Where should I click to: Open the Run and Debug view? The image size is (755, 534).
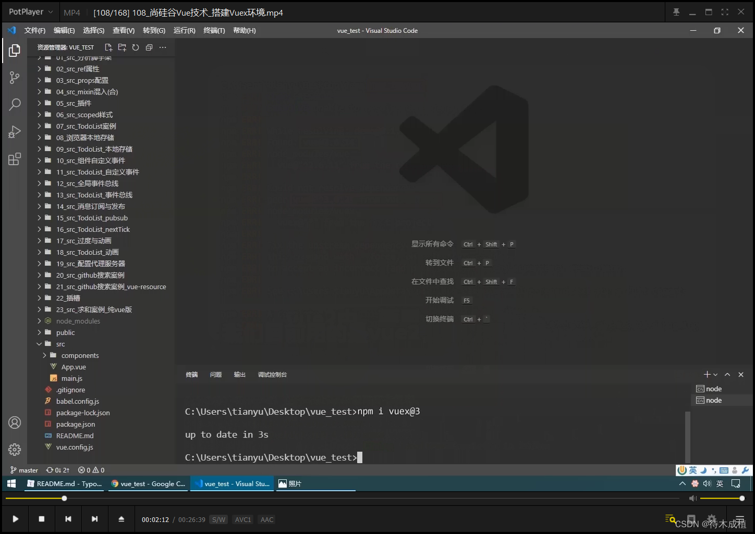(x=15, y=132)
